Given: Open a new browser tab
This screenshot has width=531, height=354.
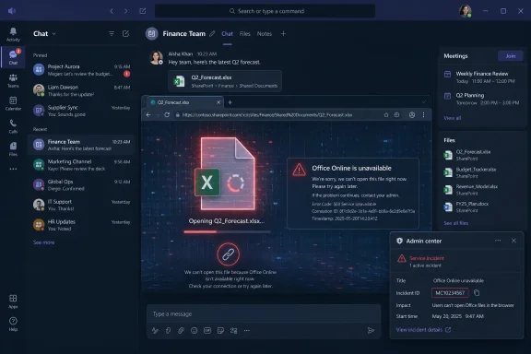Looking at the screenshot, I should (x=230, y=102).
